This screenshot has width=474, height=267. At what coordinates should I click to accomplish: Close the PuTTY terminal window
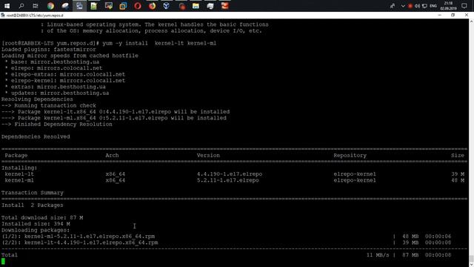coord(467,15)
